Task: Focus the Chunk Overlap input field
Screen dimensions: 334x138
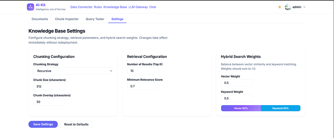Action: point(49,102)
